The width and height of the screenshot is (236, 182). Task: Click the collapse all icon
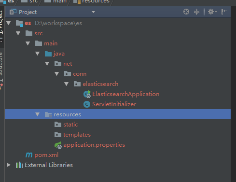coord(196,12)
